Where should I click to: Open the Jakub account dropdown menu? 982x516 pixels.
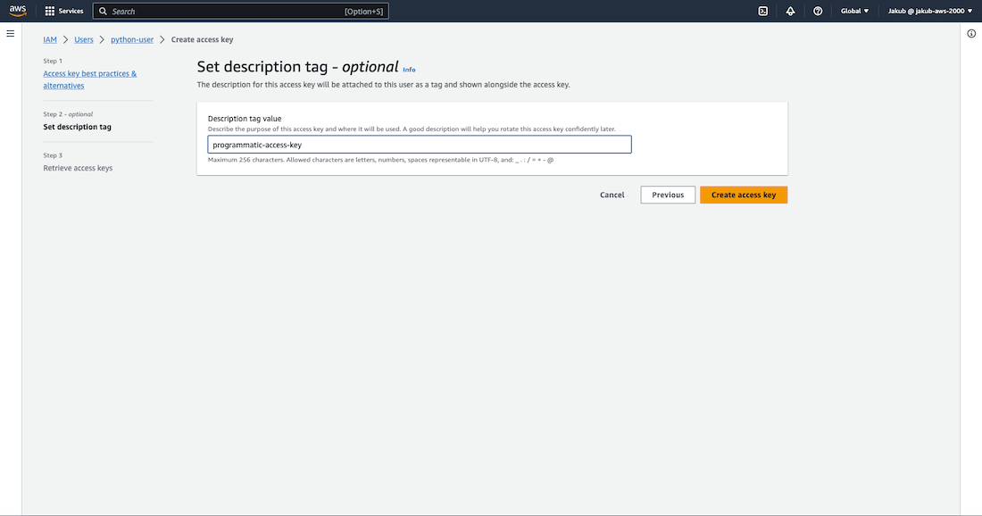[928, 11]
